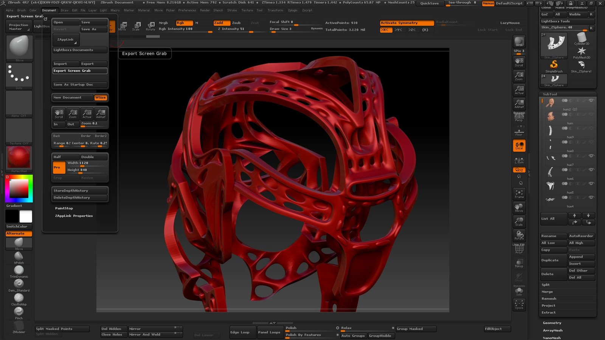
Task: Select the Pinch brush icon
Action: pos(19,313)
